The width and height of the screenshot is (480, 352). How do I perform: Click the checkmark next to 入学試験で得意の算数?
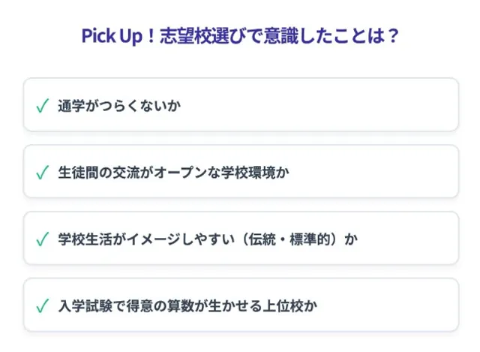(x=42, y=305)
